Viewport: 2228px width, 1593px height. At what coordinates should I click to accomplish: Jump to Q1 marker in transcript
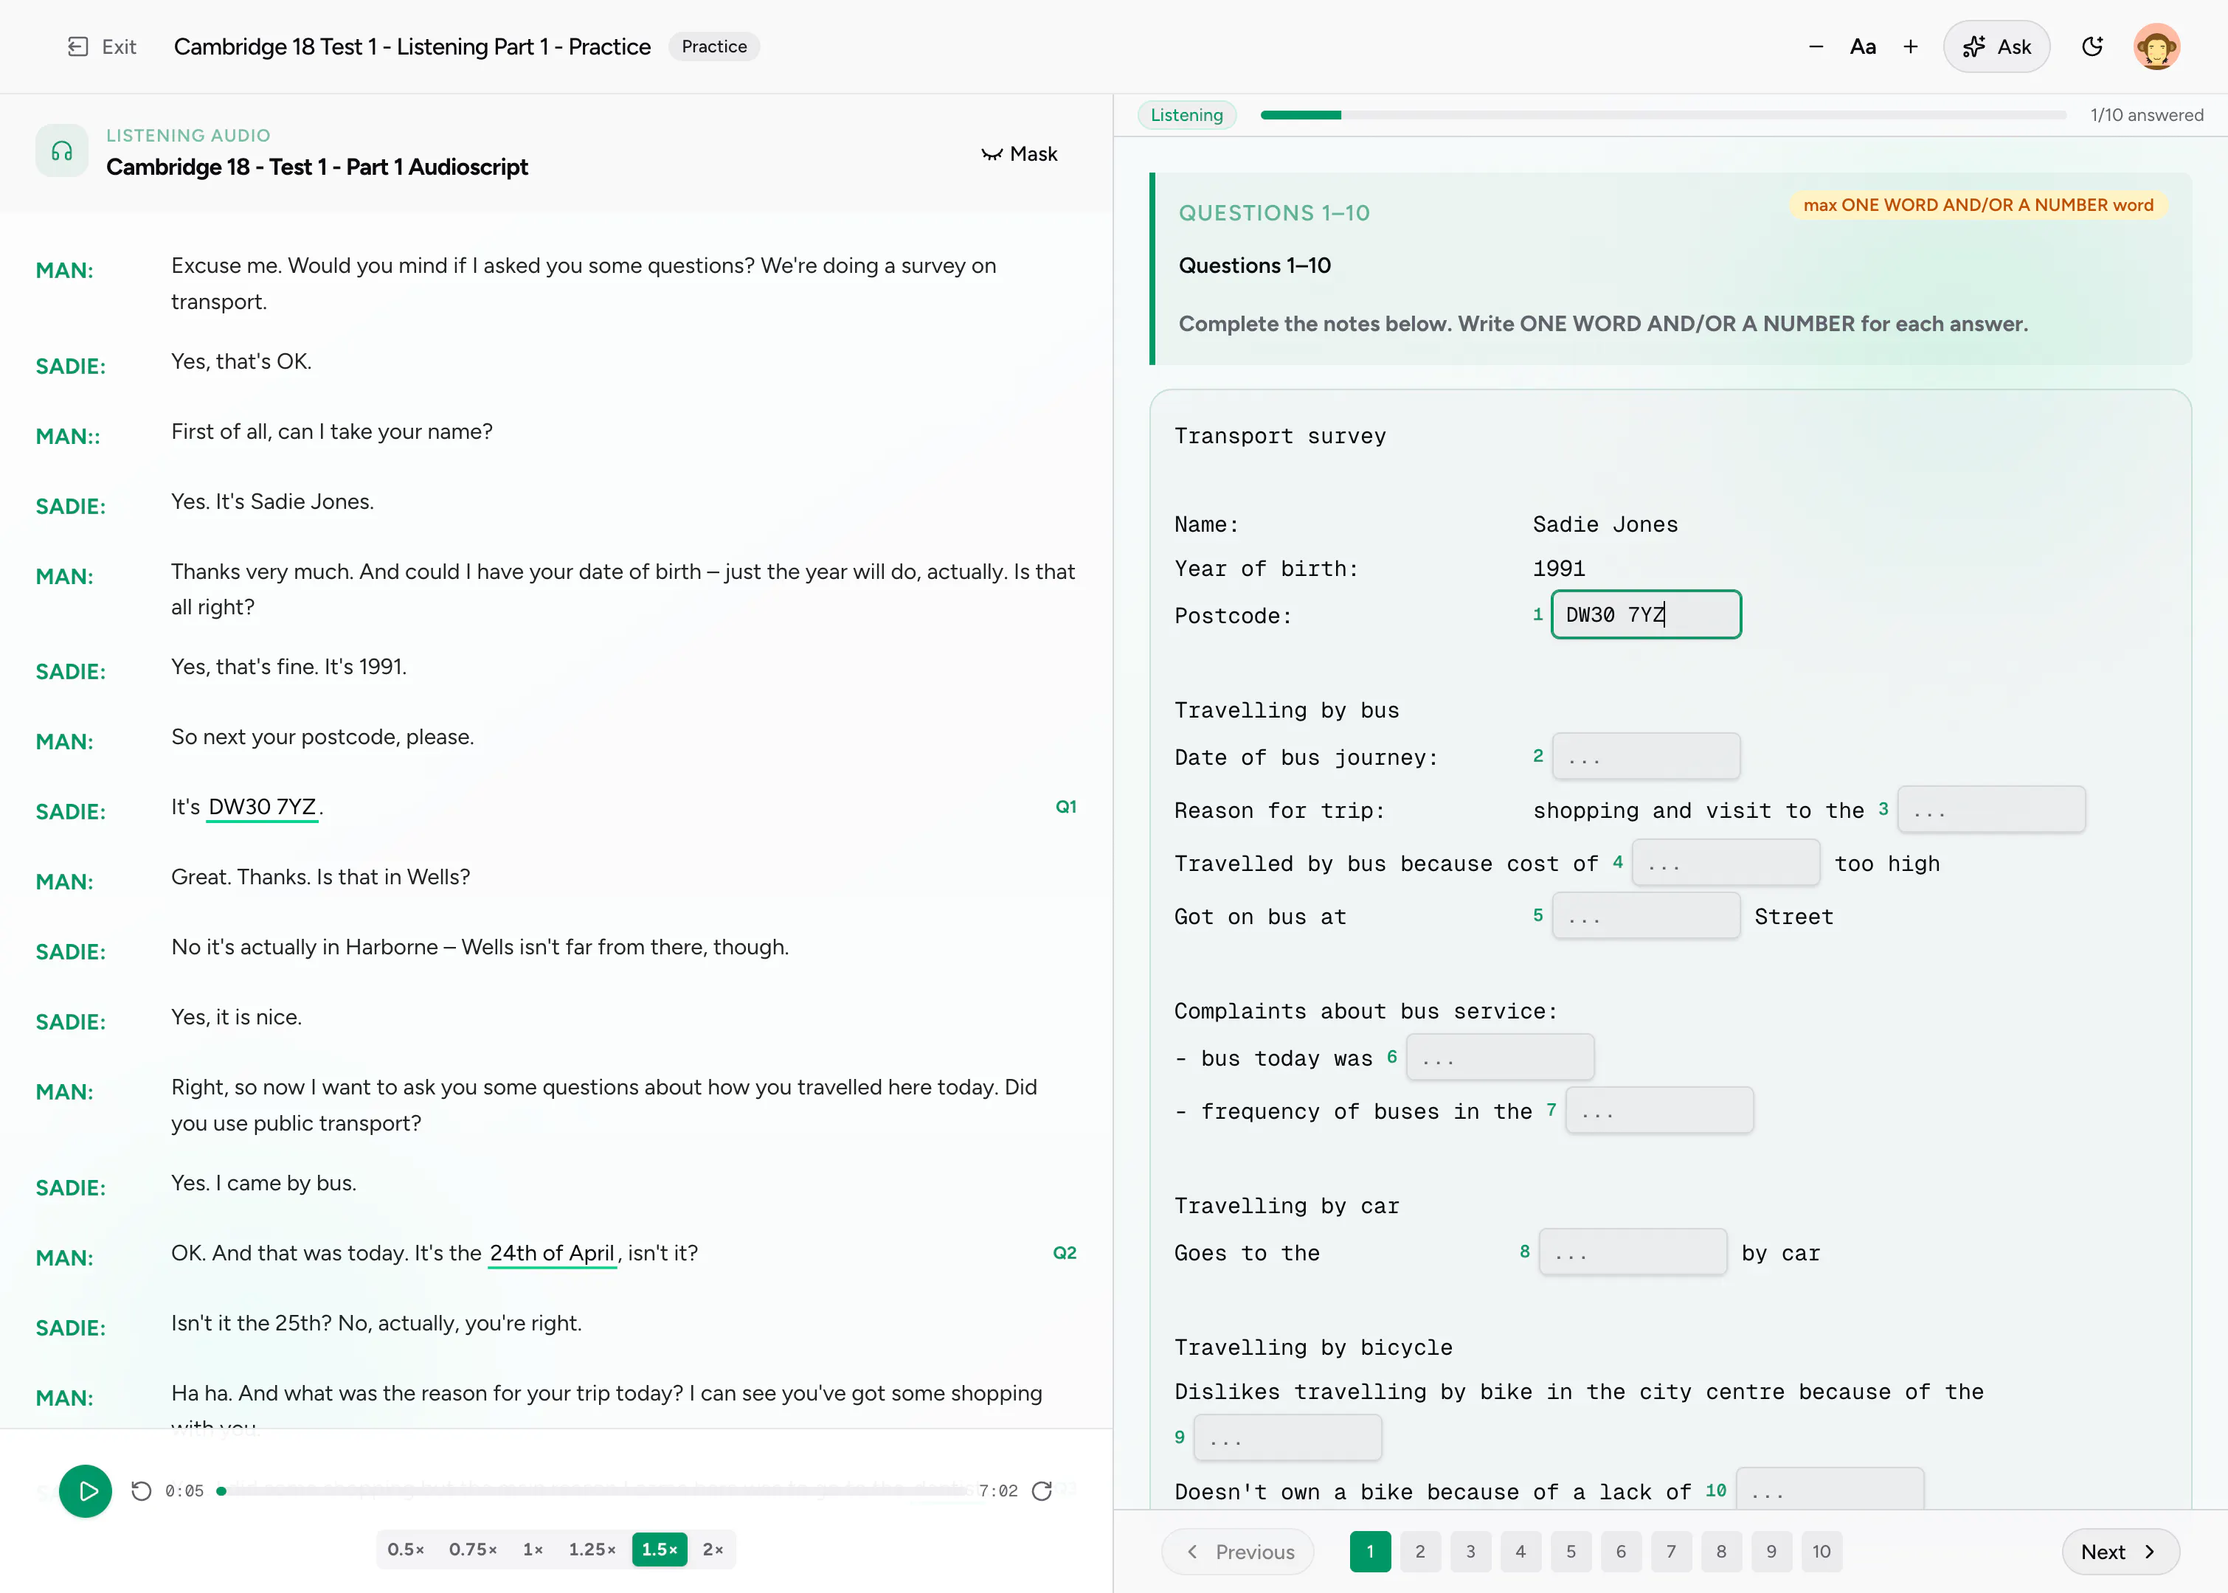[1065, 806]
